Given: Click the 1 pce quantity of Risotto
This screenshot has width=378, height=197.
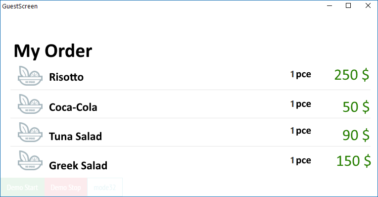Looking at the screenshot, I should pos(301,74).
